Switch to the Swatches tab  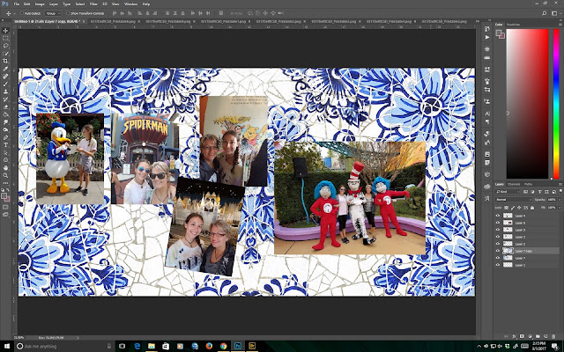(513, 25)
